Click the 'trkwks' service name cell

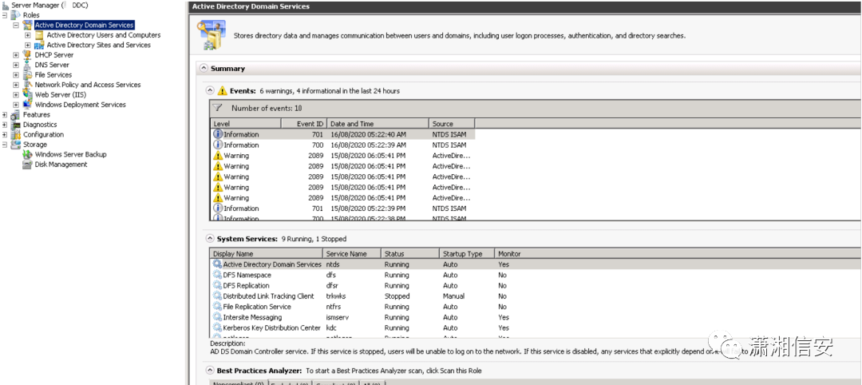click(336, 296)
